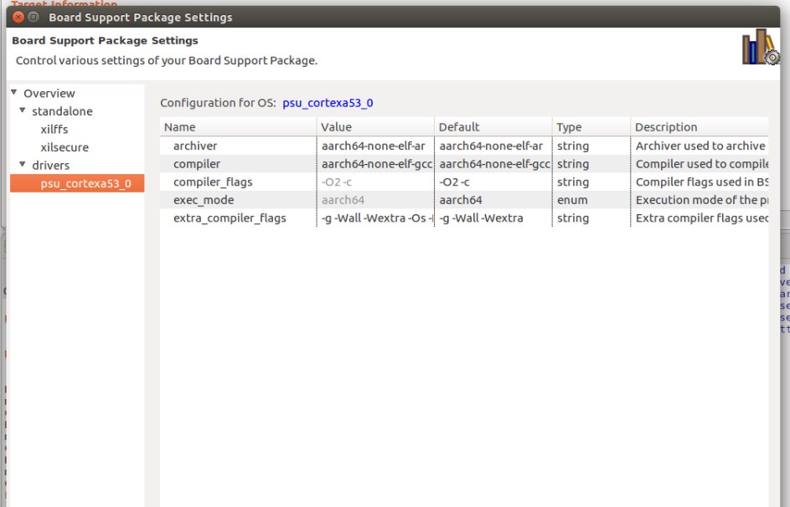The width and height of the screenshot is (790, 507).
Task: Click the Name column header
Action: pos(238,127)
